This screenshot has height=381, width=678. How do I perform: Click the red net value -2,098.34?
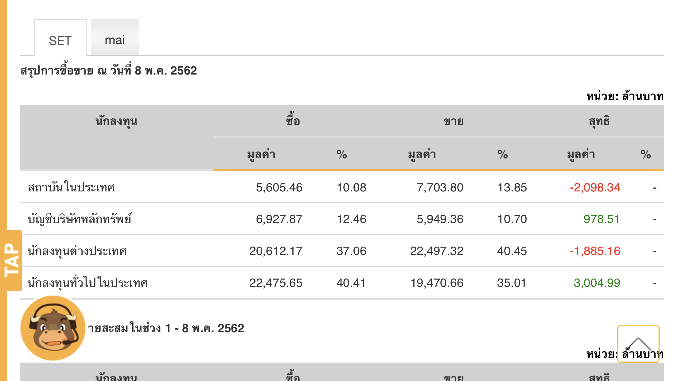(x=595, y=187)
